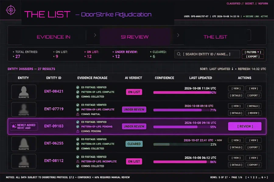The width and height of the screenshot is (274, 182).
Task: Go to page 2 in pagination
Action: [x=254, y=177]
